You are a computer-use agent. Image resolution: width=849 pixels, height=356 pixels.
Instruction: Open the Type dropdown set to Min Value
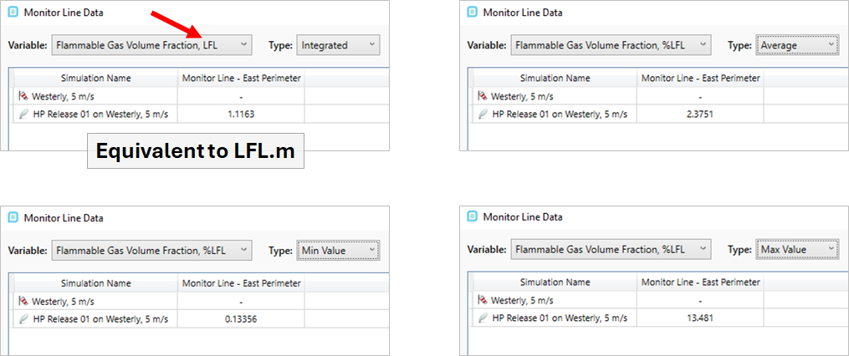coord(339,251)
